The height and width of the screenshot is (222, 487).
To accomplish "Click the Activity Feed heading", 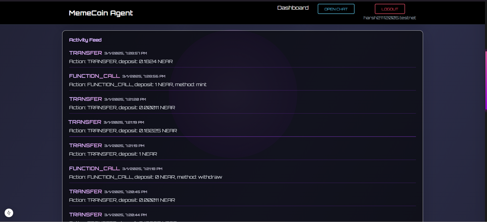I will click(85, 40).
